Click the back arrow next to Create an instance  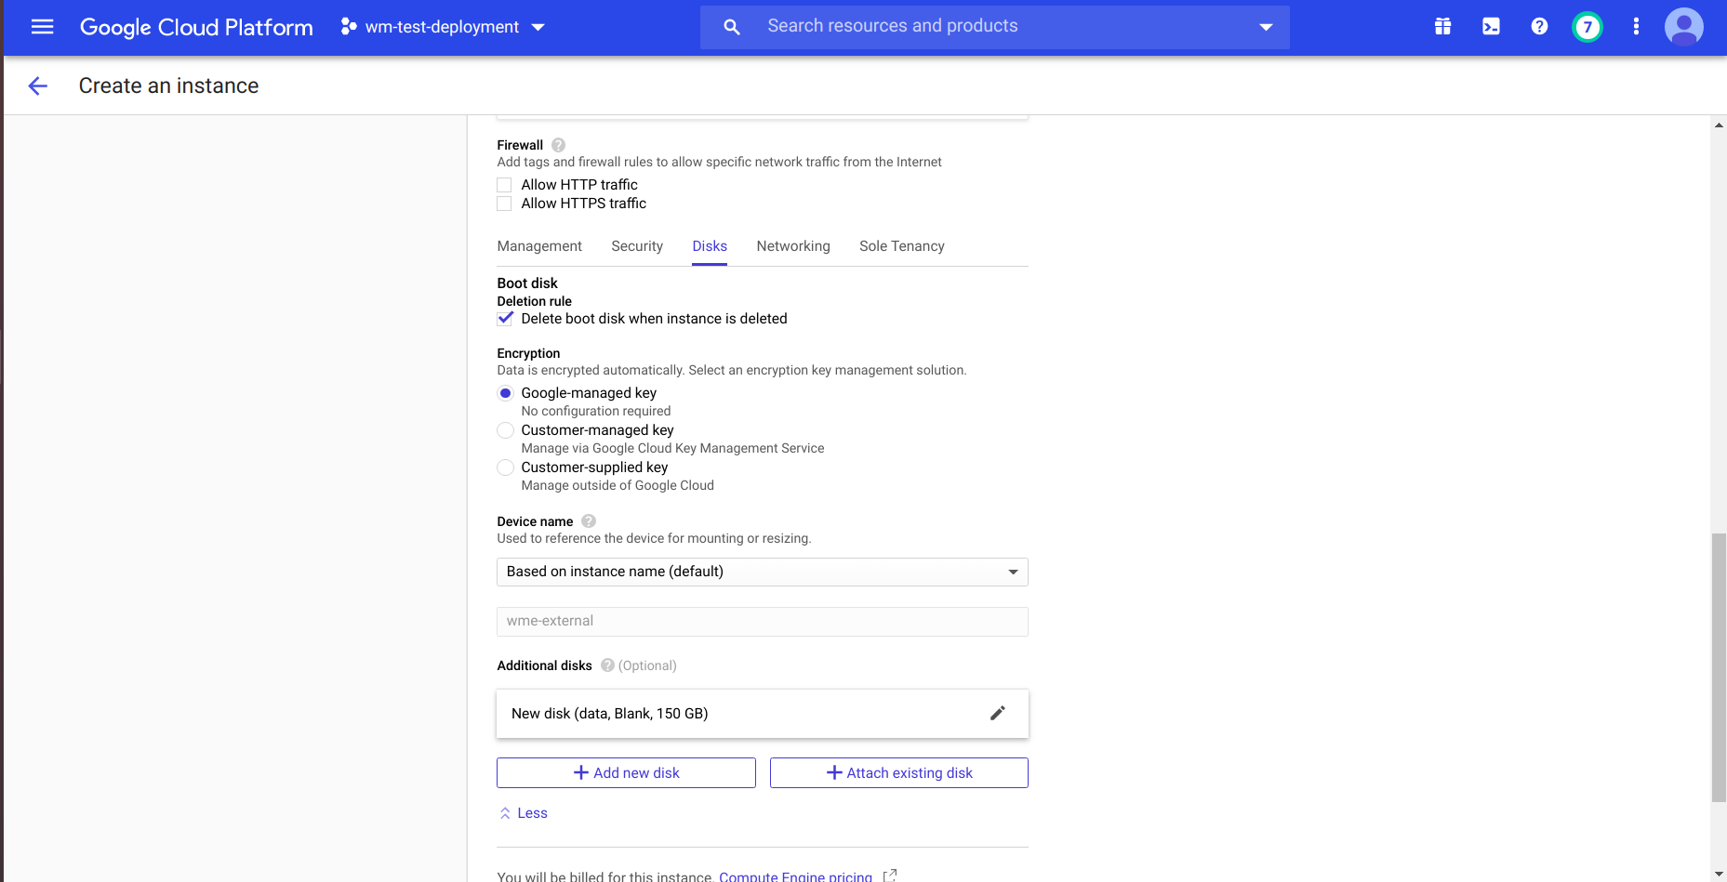click(x=38, y=86)
